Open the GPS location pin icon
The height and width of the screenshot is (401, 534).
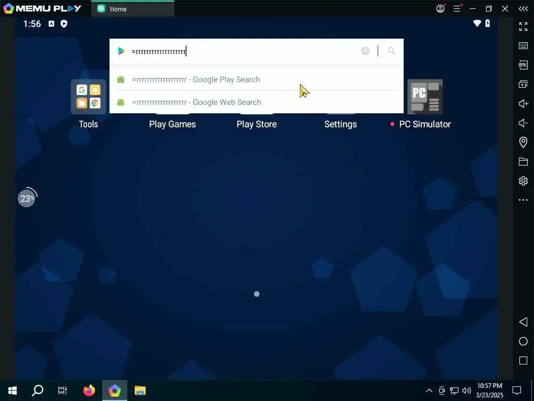[x=523, y=142]
